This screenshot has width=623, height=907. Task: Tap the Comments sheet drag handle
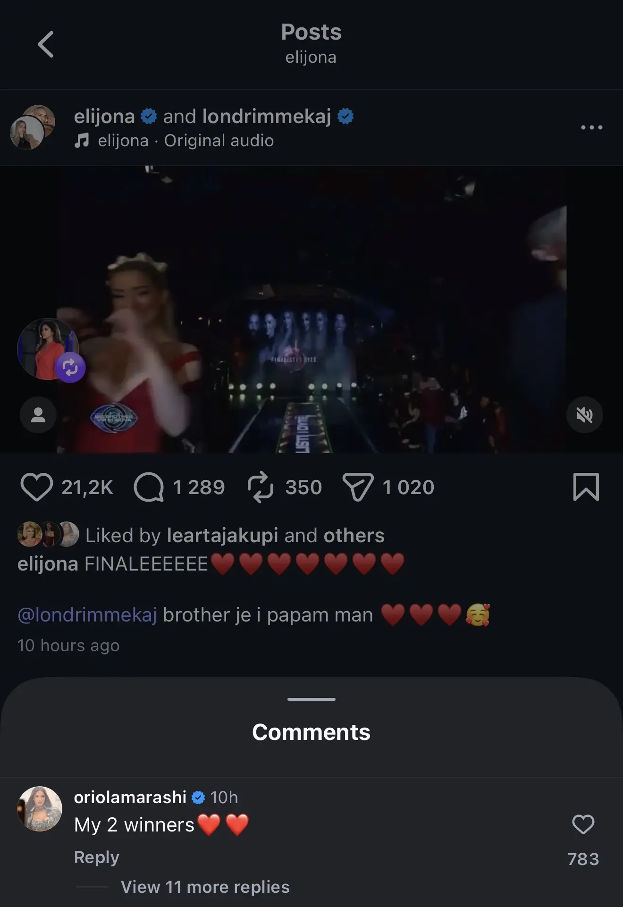pos(311,699)
